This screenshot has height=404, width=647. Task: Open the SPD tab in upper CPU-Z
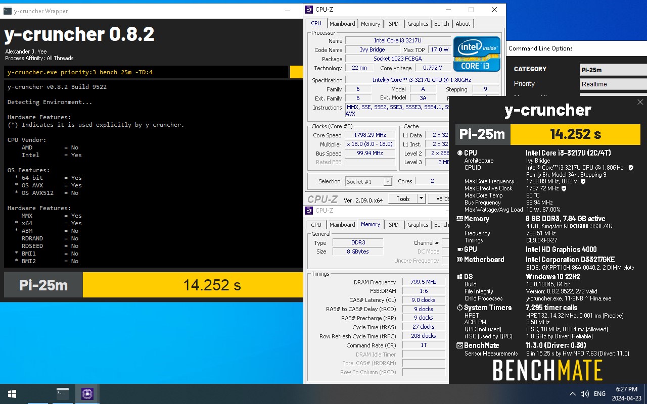(x=394, y=24)
